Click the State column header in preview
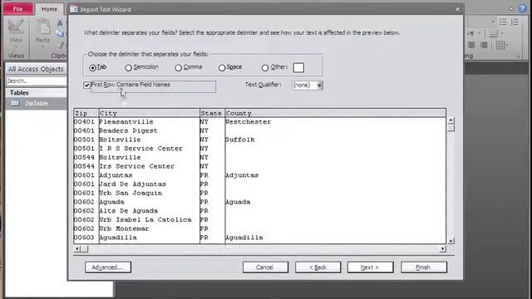This screenshot has width=532, height=299. point(213,113)
